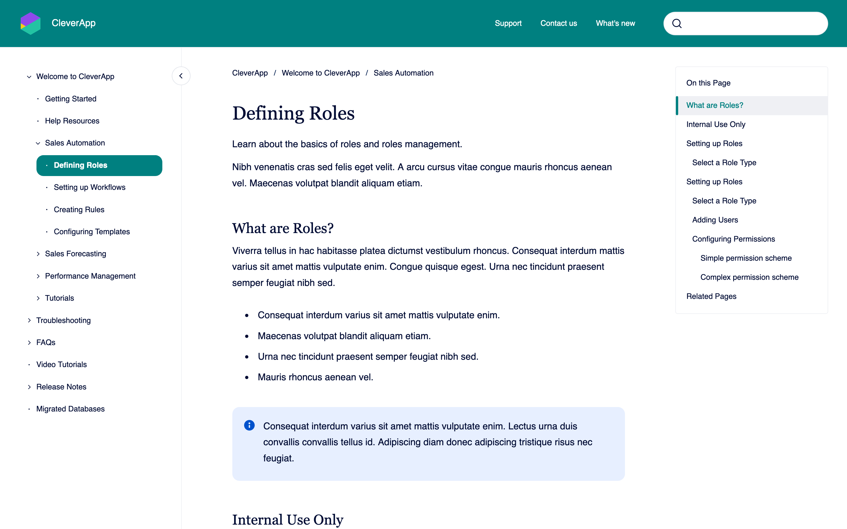This screenshot has width=847, height=529.
Task: Open Setting up Workflows page
Action: [89, 188]
